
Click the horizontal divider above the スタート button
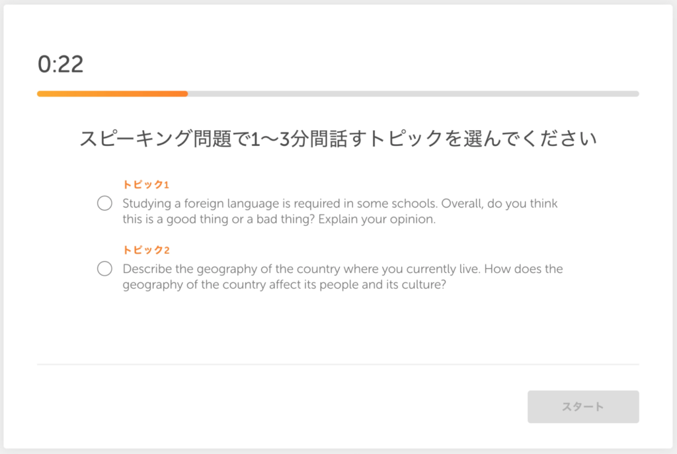coord(338,364)
